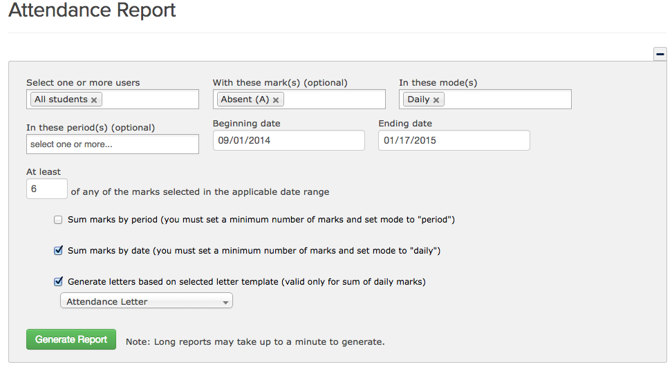
Task: Open the Attendance Letter template dropdown
Action: click(x=147, y=301)
